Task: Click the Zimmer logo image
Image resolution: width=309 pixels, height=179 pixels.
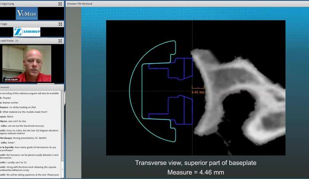Action: pos(27,32)
